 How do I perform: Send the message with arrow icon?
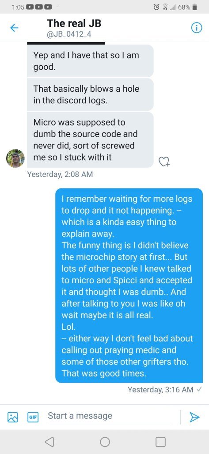[x=194, y=417]
